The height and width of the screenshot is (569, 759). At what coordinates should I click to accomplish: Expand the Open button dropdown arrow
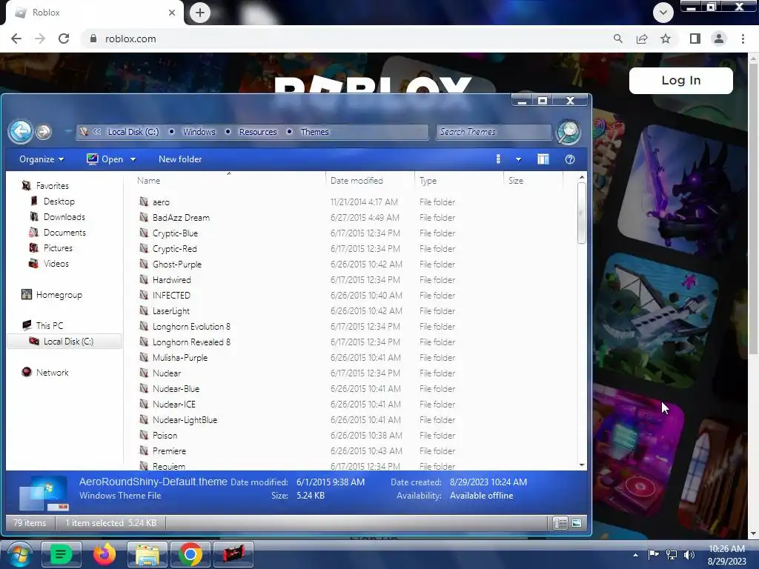(133, 159)
